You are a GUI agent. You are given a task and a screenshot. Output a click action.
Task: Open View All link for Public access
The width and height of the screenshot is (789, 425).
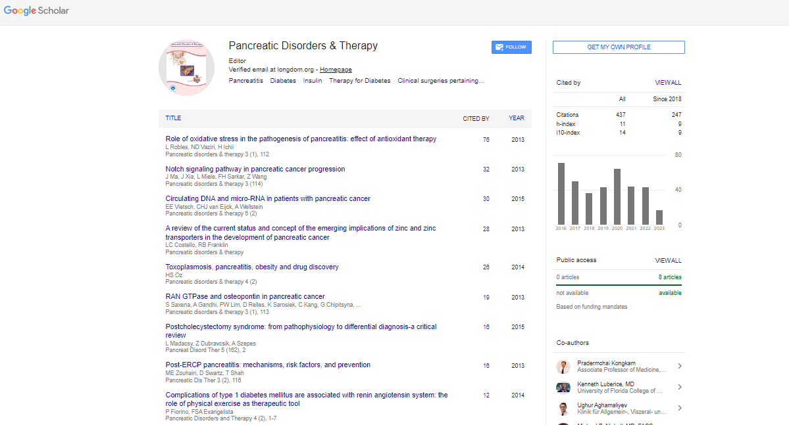tap(668, 261)
